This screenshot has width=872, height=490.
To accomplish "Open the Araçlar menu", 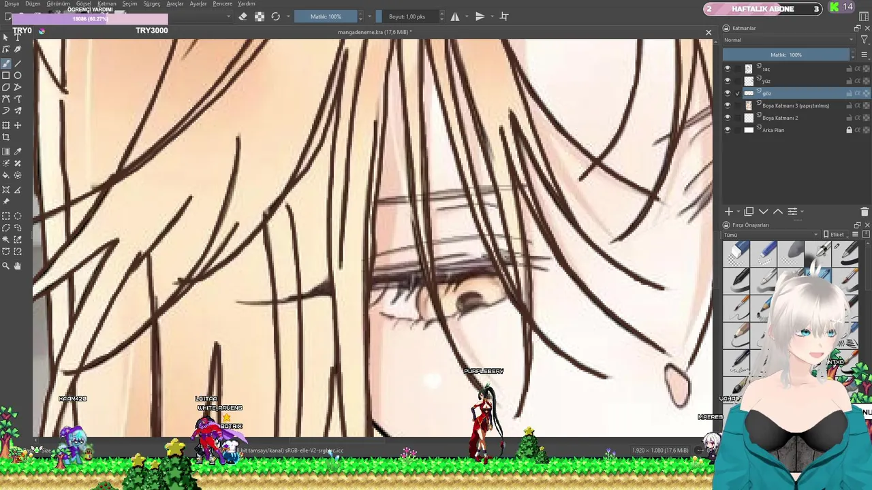I will click(x=175, y=3).
